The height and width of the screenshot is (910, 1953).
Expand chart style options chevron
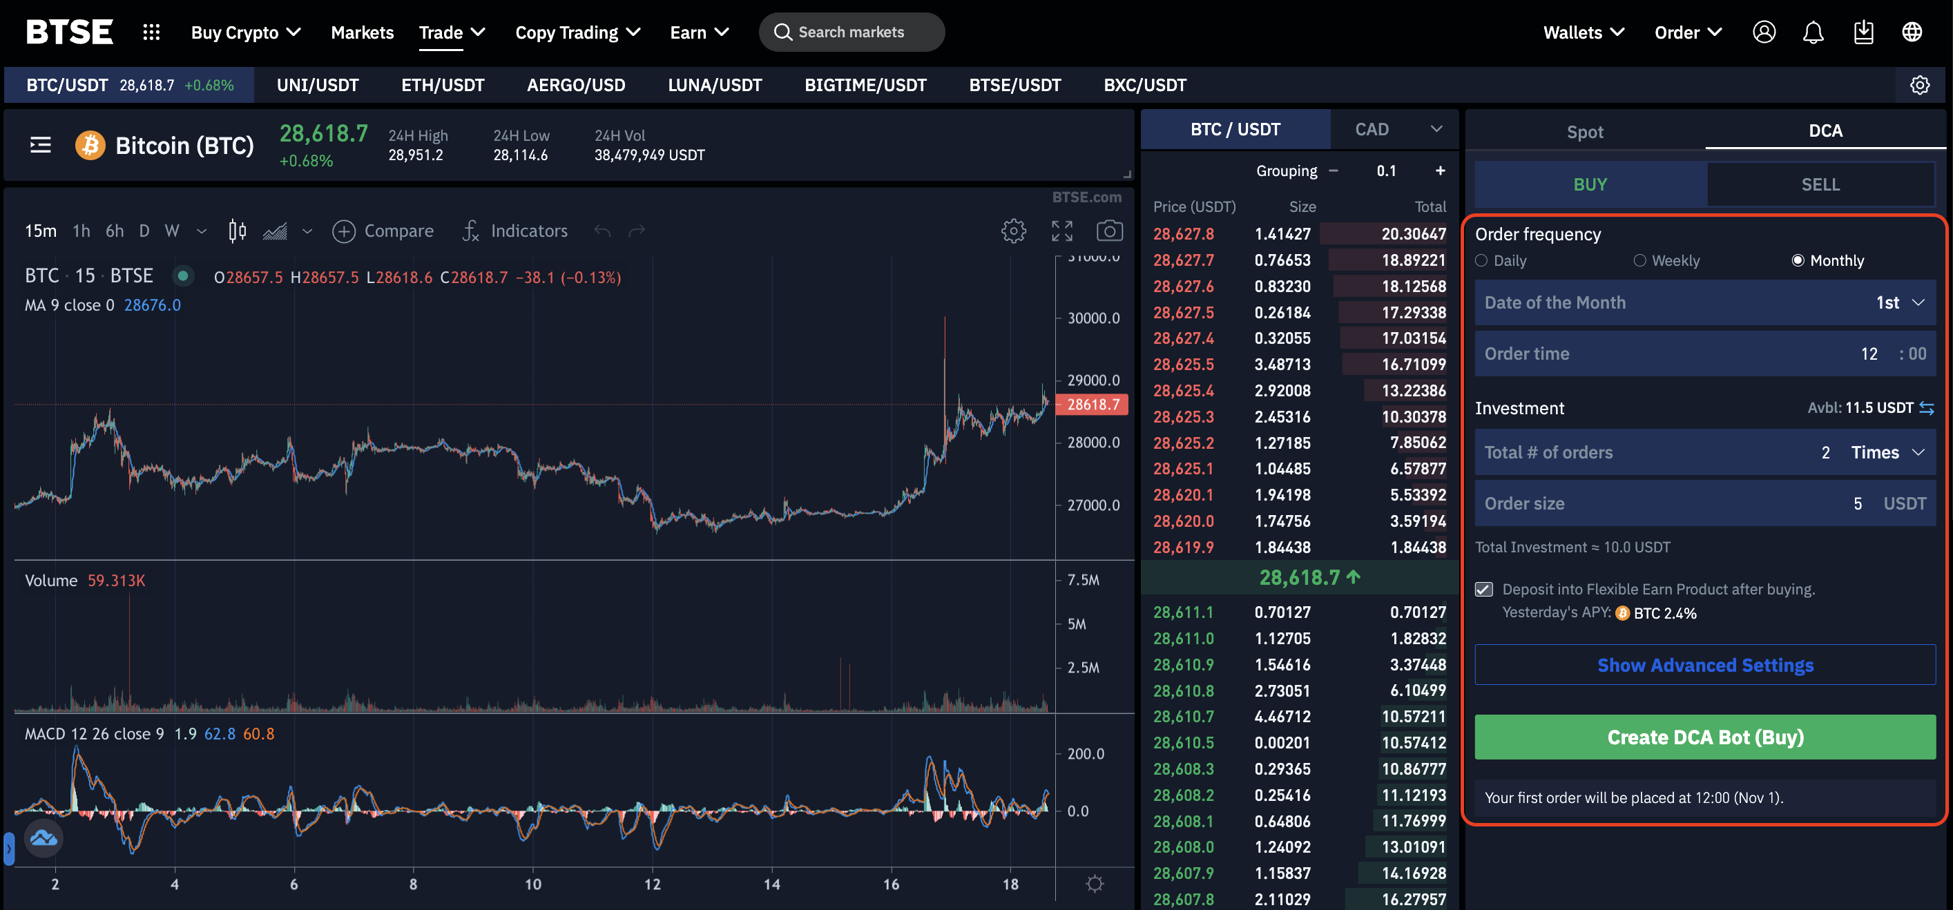pos(307,231)
